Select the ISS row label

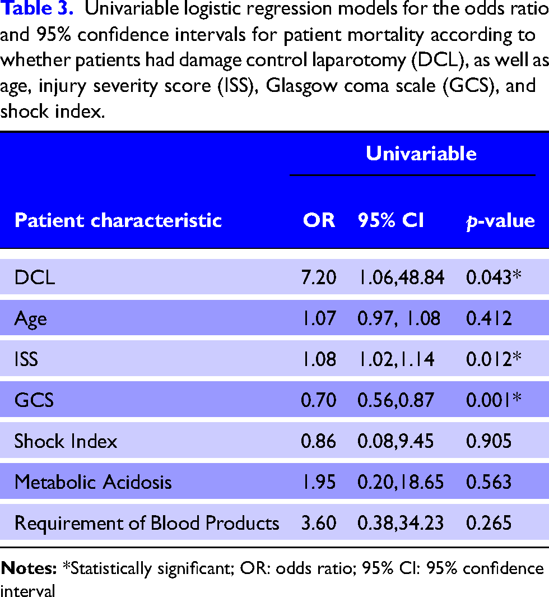click(x=26, y=359)
